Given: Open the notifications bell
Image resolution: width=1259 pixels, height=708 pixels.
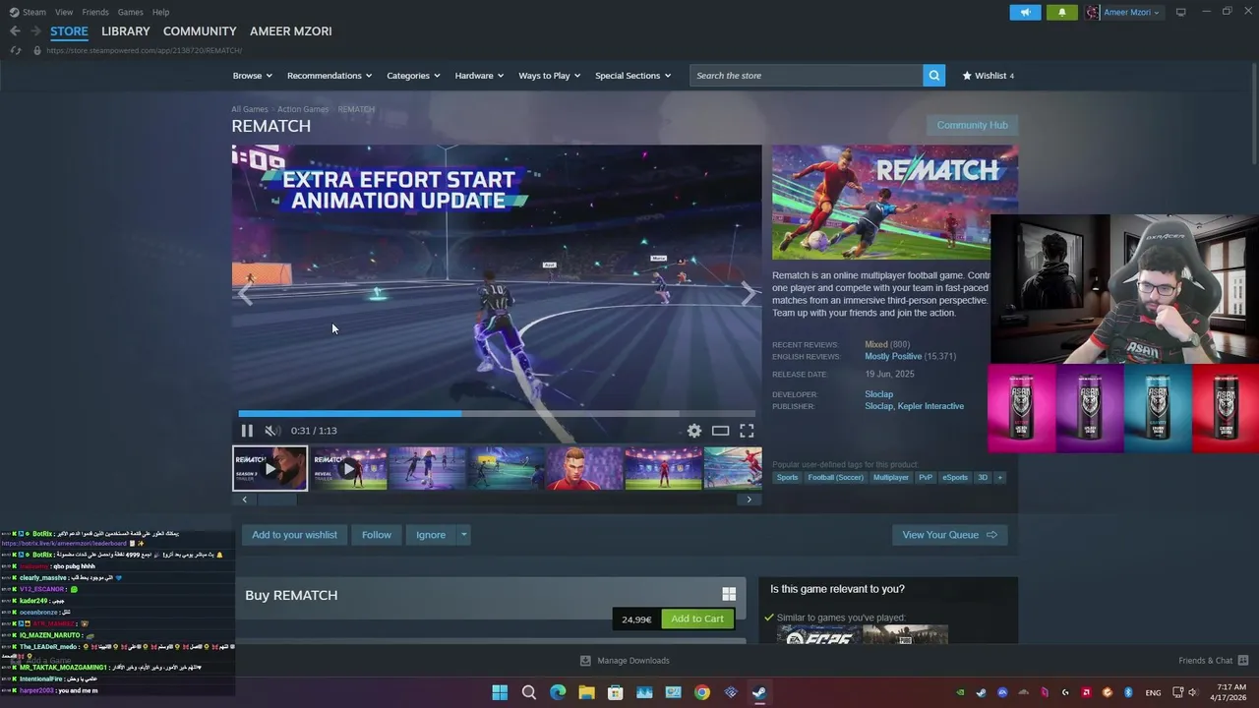Looking at the screenshot, I should coord(1062,12).
